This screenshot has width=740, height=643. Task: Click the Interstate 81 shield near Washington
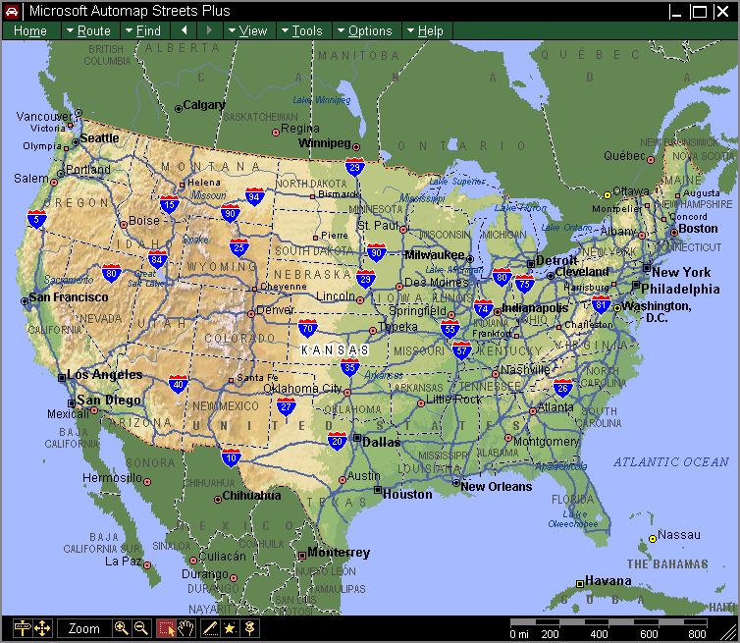tap(601, 304)
